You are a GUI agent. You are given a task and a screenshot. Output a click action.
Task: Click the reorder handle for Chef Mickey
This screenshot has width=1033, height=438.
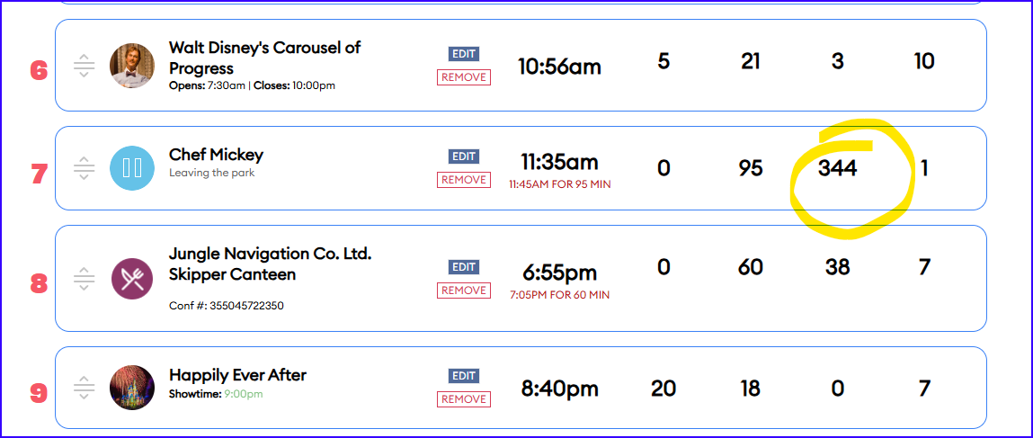84,168
